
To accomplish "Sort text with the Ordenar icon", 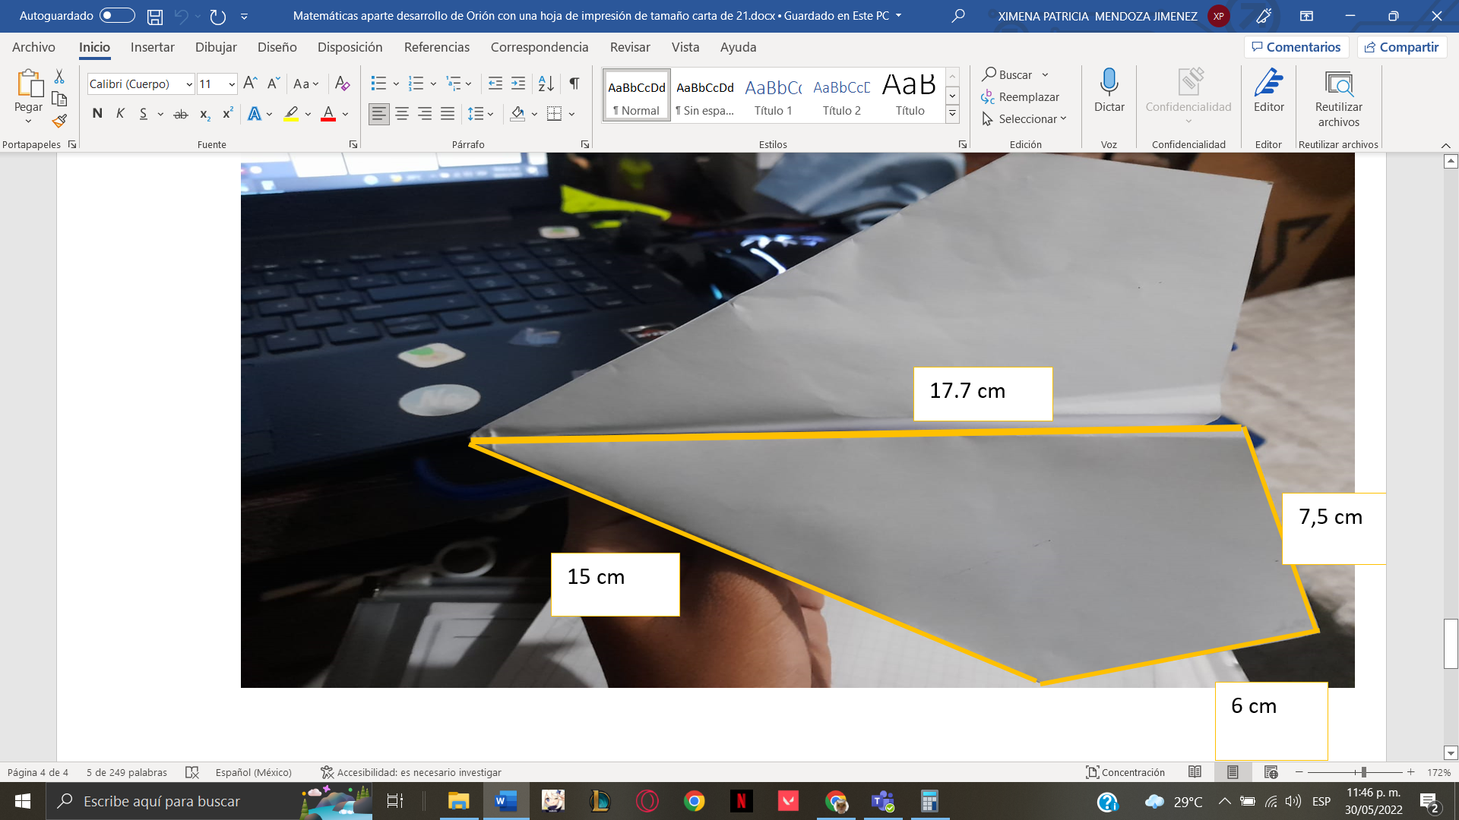I will click(546, 84).
